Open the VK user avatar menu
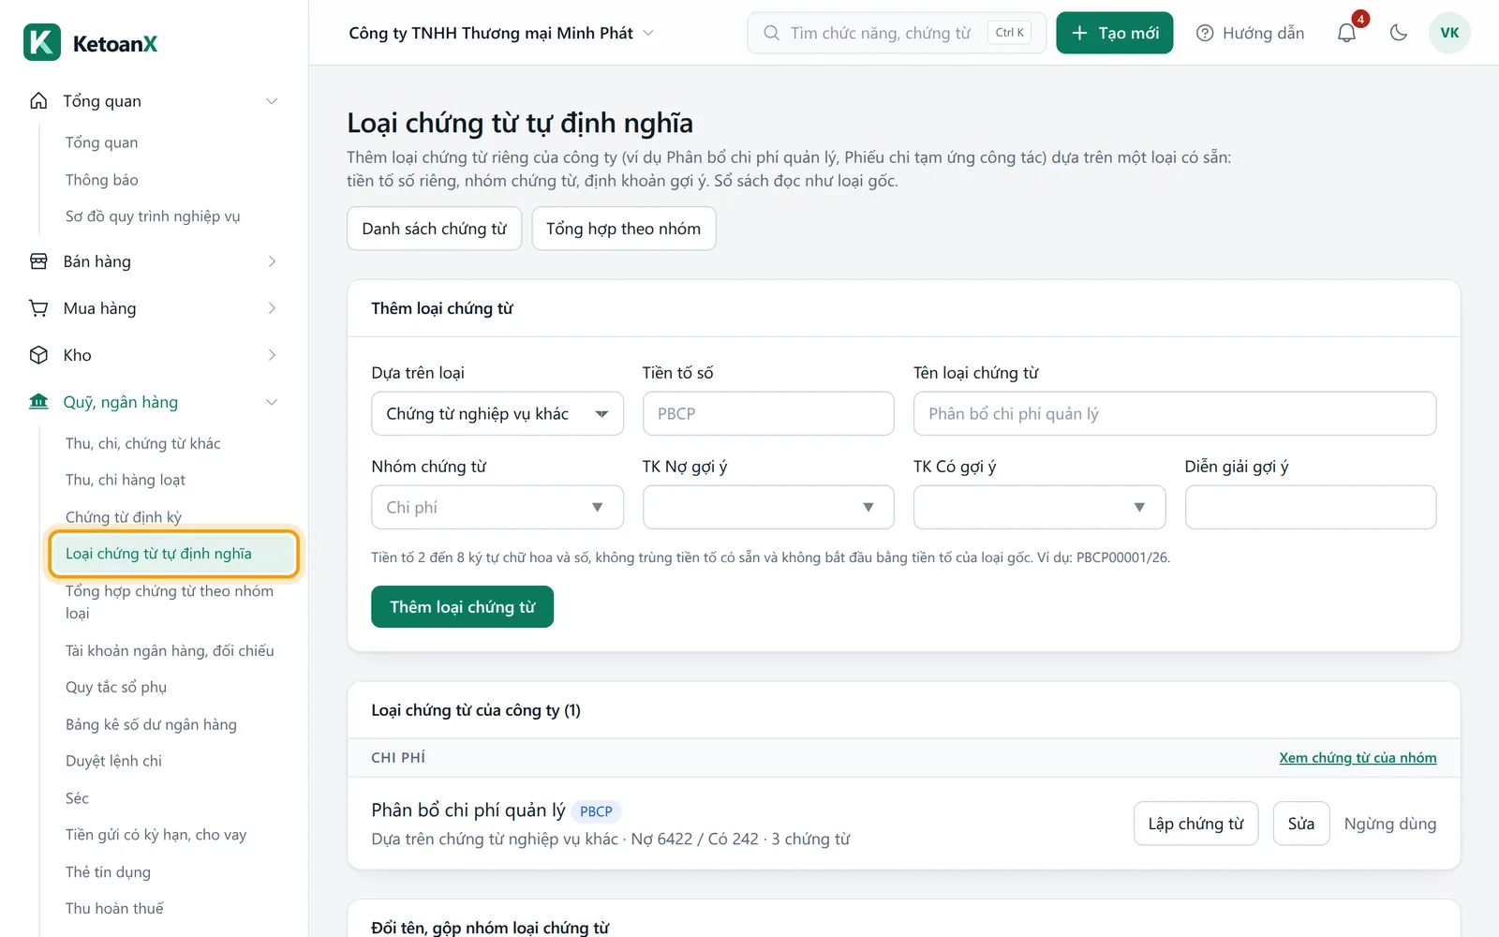The image size is (1499, 937). pyautogui.click(x=1449, y=33)
